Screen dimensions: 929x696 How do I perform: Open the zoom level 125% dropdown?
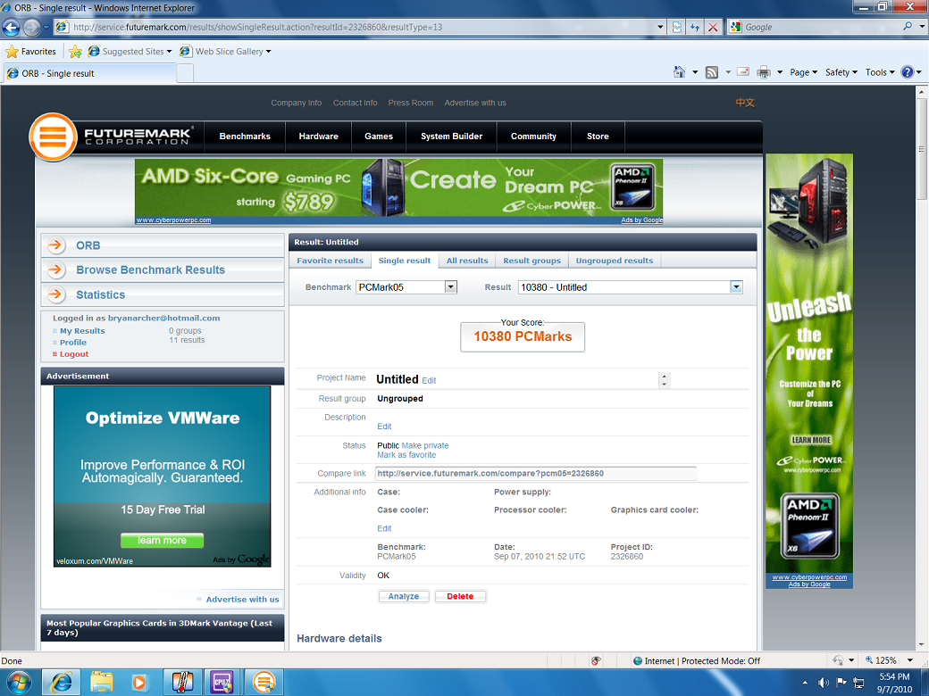pos(910,660)
